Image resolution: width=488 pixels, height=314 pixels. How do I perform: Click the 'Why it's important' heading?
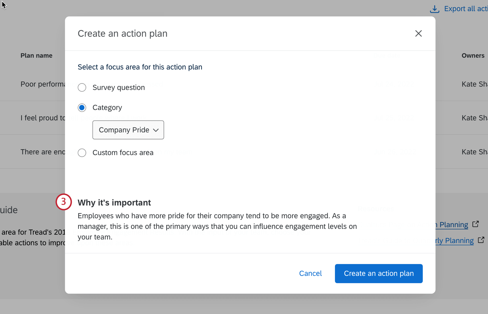[x=114, y=202]
